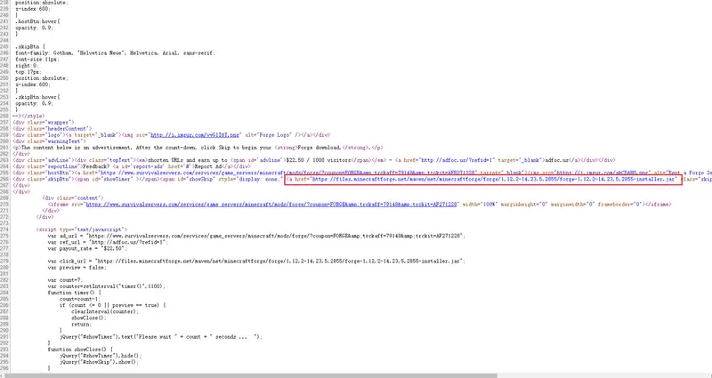Click the script type="text/javascript" line
The width and height of the screenshot is (712, 378).
click(82, 229)
